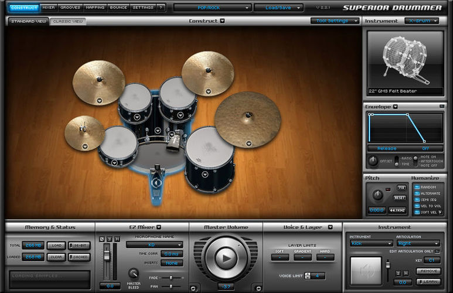Image resolution: width=453 pixels, height=293 pixels.
Task: Click the Pitch Fix button
Action: point(401,188)
